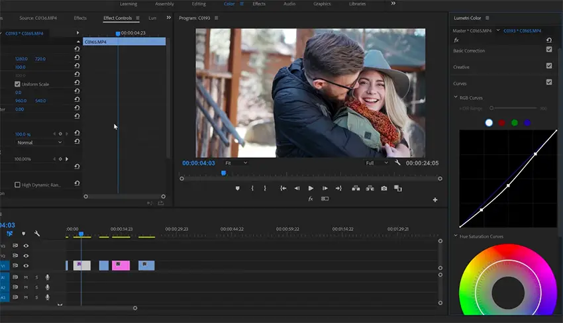The width and height of the screenshot is (563, 323).
Task: Reset Lumetri Color effect arrow
Action: [x=549, y=40]
